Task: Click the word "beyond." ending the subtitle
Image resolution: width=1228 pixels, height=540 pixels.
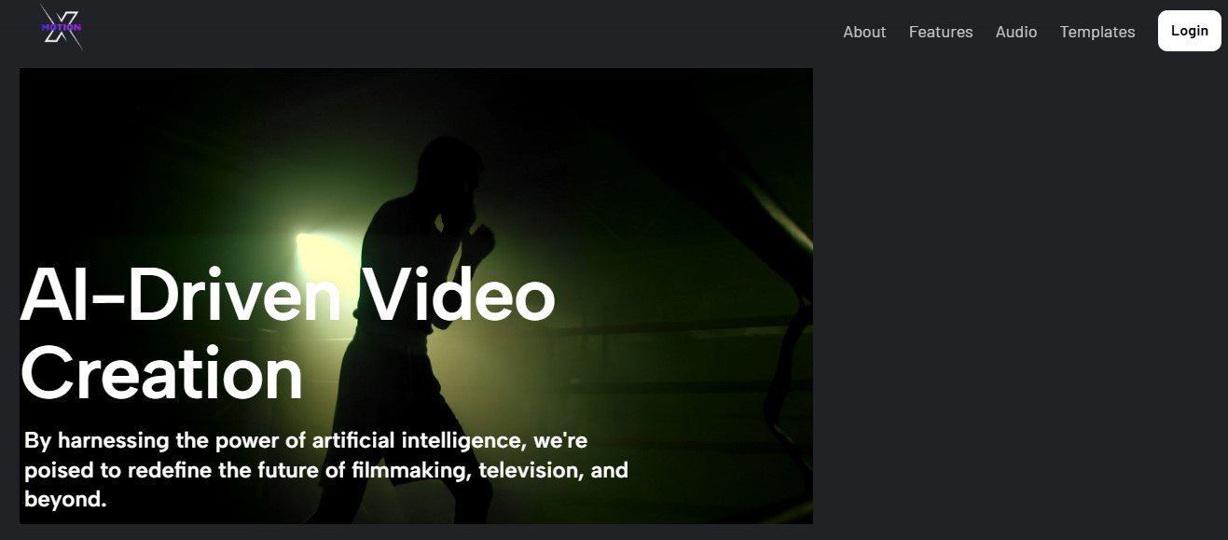Action: [66, 500]
